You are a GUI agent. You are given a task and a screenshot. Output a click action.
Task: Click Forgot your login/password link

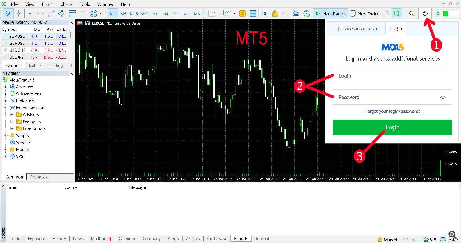point(392,111)
